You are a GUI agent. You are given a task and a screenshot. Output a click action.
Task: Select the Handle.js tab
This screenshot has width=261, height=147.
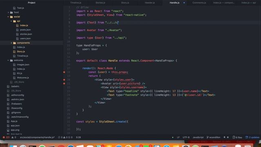tap(175, 3)
